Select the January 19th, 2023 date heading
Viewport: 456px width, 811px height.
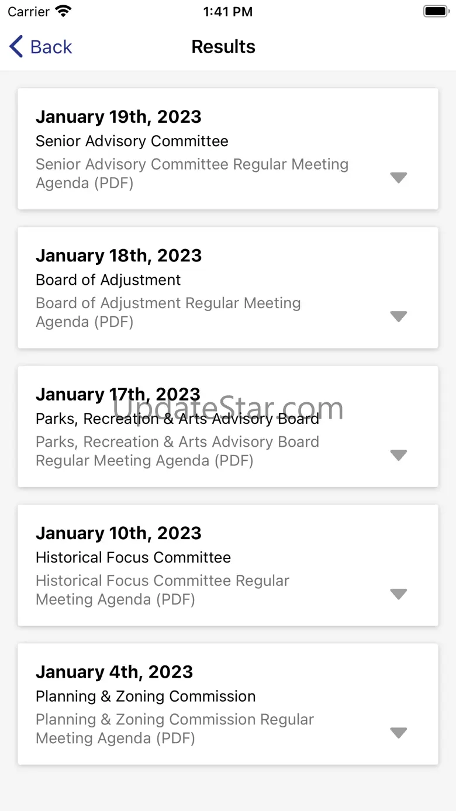click(119, 117)
